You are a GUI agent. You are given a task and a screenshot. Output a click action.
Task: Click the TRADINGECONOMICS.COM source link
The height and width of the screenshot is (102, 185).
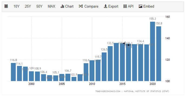click(108, 91)
